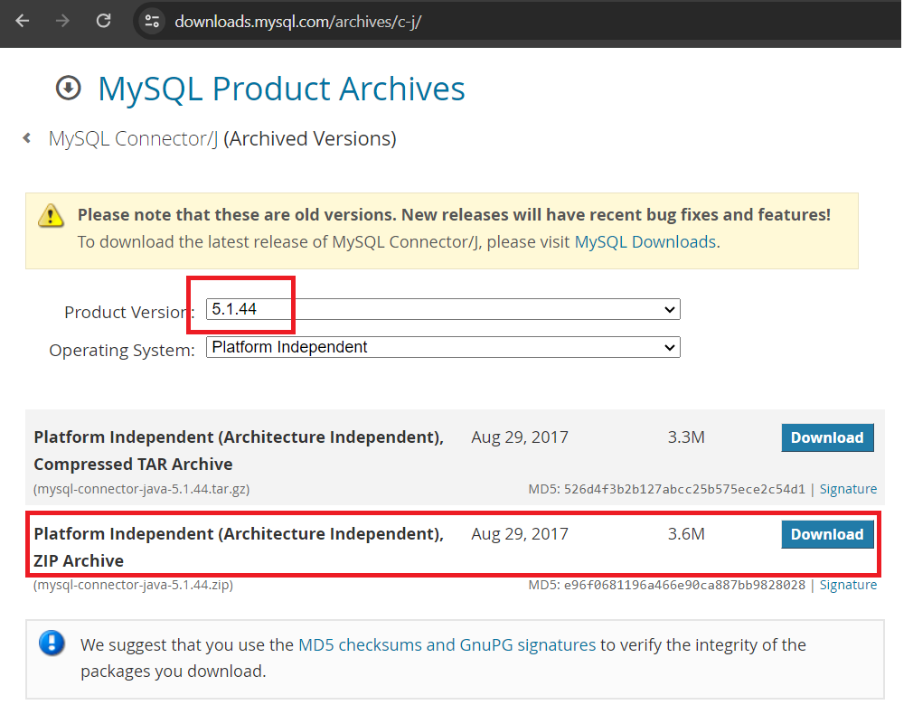Open the TAR archive Signature link
913x714 pixels.
pyautogui.click(x=848, y=489)
